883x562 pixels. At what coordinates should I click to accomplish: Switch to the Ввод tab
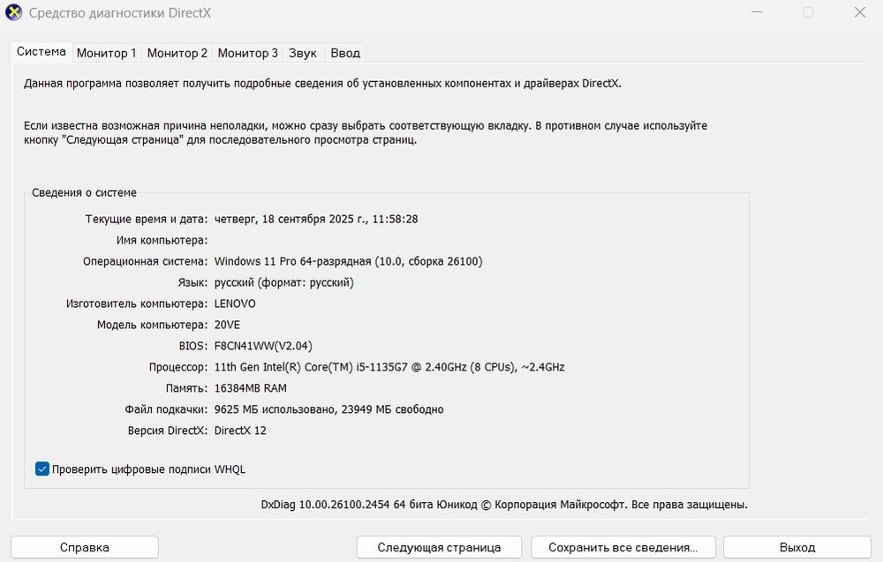[345, 53]
